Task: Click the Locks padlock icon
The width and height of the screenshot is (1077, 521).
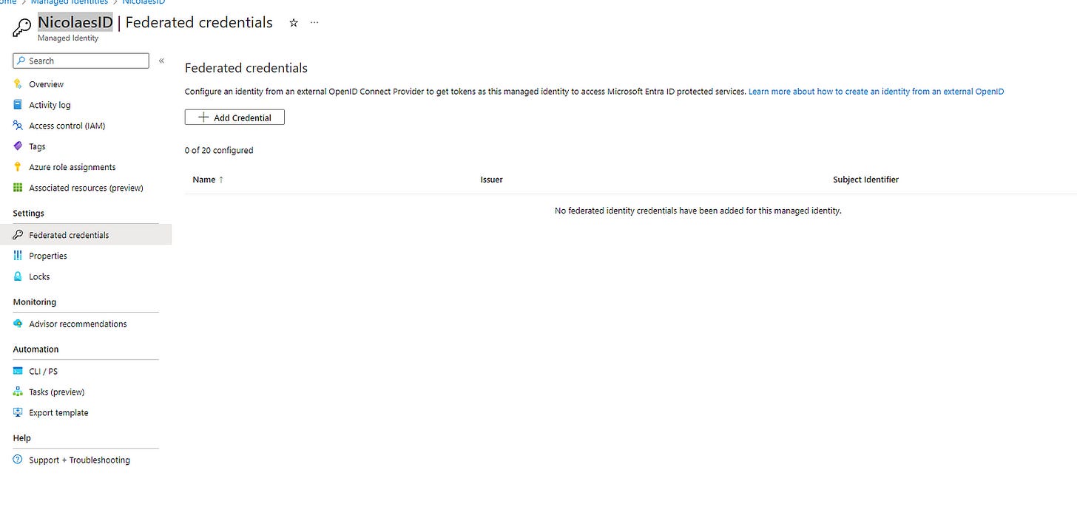Action: [x=18, y=276]
